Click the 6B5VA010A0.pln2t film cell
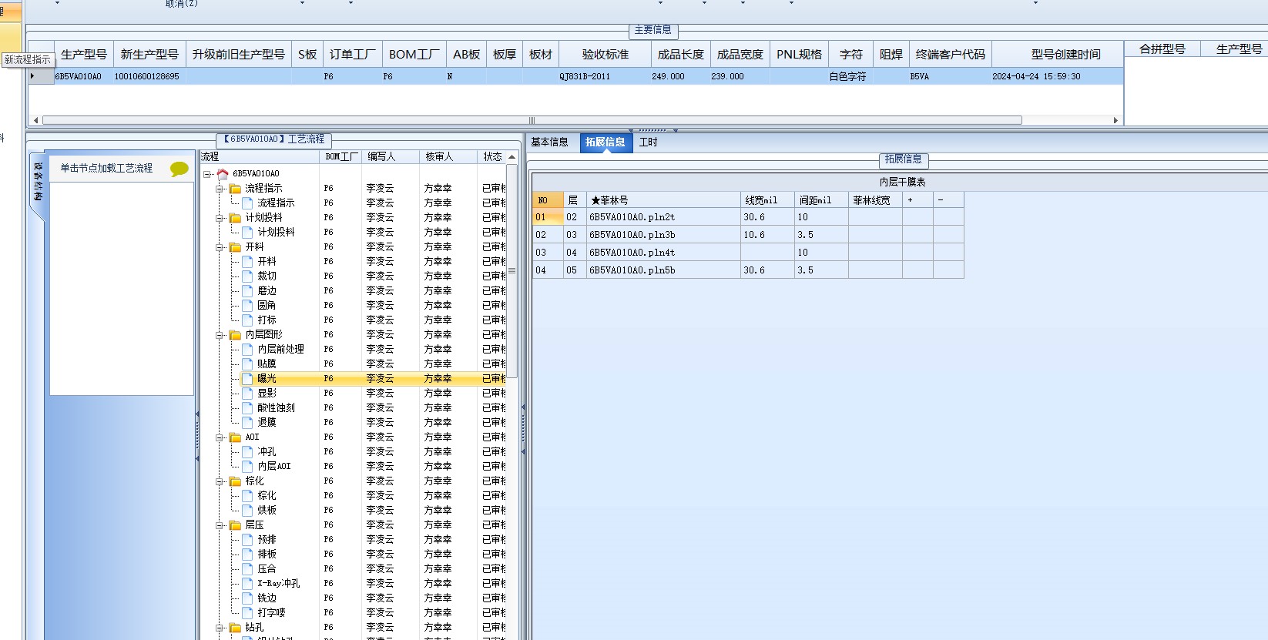Viewport: 1268px width, 640px height. (663, 217)
